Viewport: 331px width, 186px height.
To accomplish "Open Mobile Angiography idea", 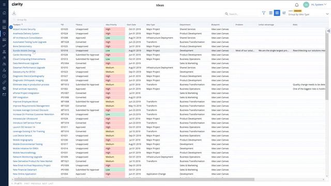I will (23, 140).
